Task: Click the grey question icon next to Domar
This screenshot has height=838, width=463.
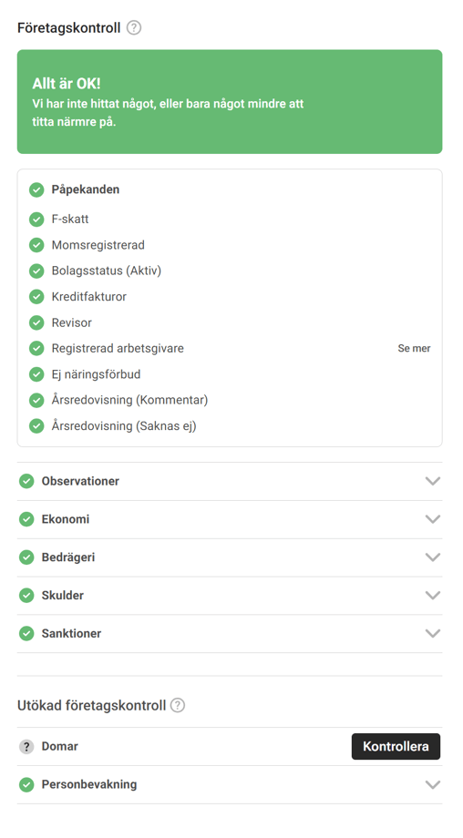Action: (26, 746)
